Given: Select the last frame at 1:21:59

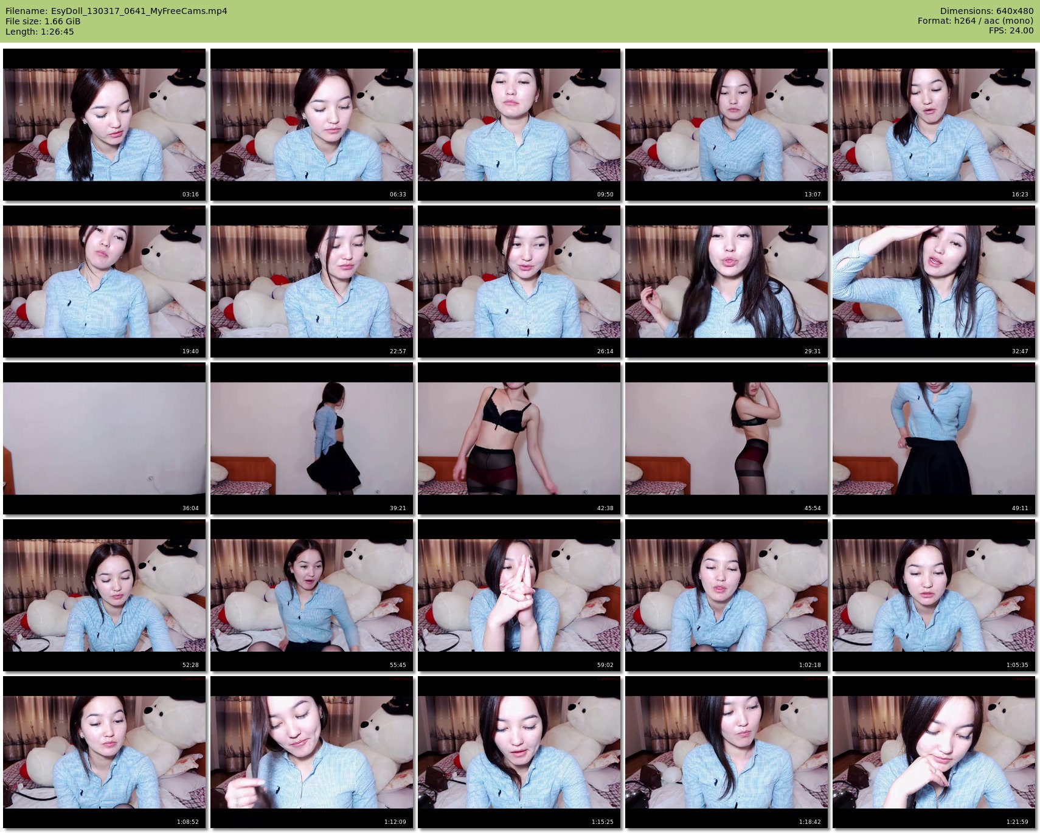Looking at the screenshot, I should pyautogui.click(x=934, y=752).
